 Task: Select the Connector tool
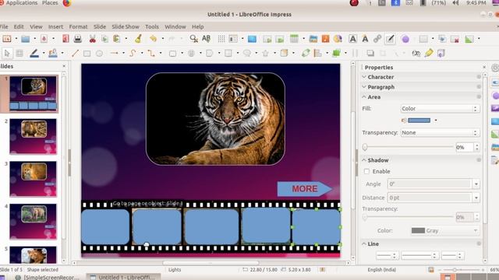coord(151,54)
